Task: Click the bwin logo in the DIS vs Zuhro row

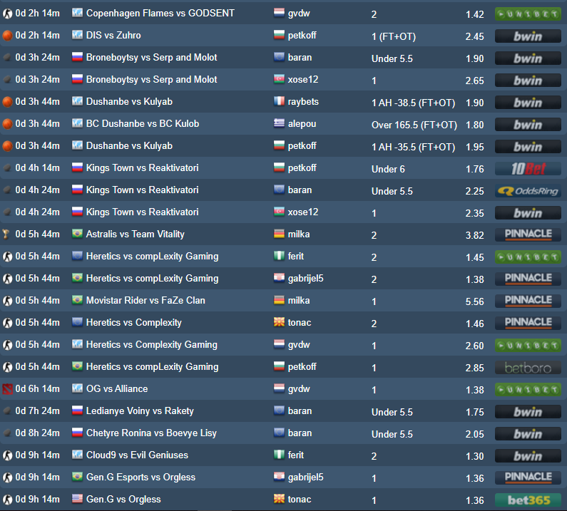Action: pos(528,36)
